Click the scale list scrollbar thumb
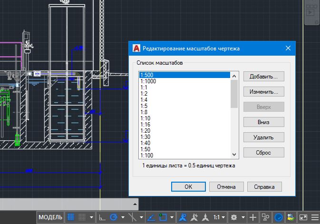This screenshot has width=320, height=224. click(234, 94)
